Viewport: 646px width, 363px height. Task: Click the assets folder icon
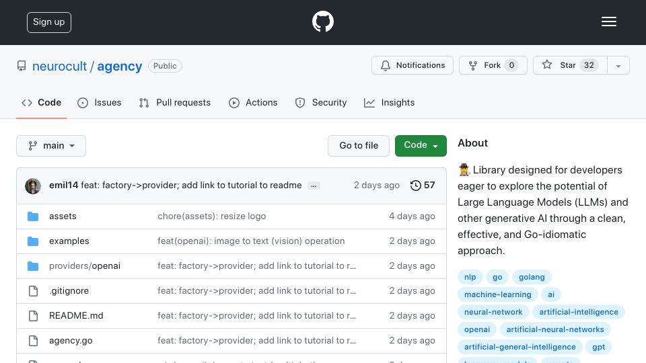(x=33, y=216)
